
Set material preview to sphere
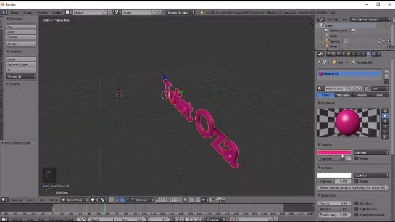[385, 116]
